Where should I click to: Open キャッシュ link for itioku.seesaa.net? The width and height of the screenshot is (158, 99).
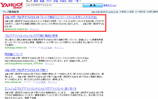pos(52,82)
